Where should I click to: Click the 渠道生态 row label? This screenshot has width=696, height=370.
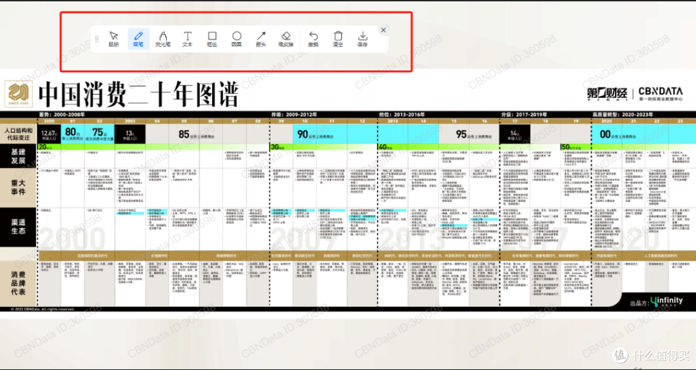(x=18, y=227)
